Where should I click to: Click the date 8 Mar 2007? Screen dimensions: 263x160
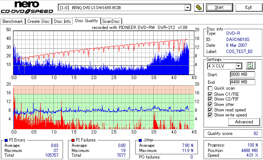tap(236, 45)
